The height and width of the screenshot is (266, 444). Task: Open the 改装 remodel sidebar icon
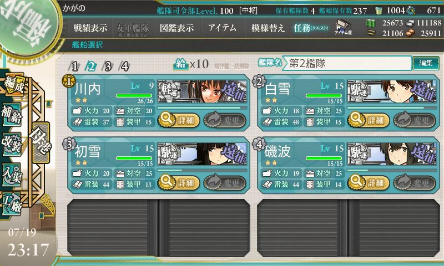click(x=12, y=144)
